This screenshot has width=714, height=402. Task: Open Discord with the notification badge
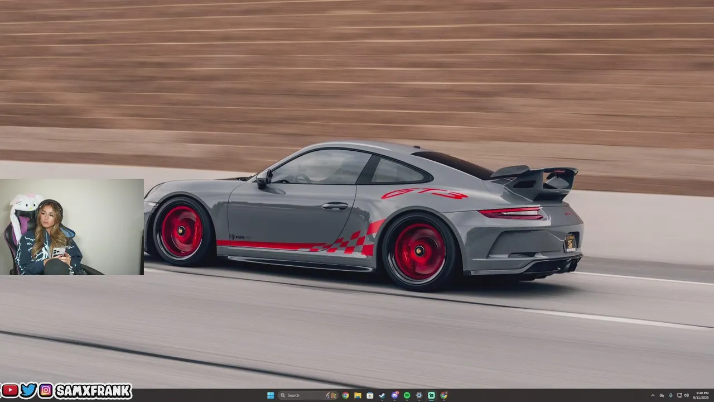click(395, 395)
